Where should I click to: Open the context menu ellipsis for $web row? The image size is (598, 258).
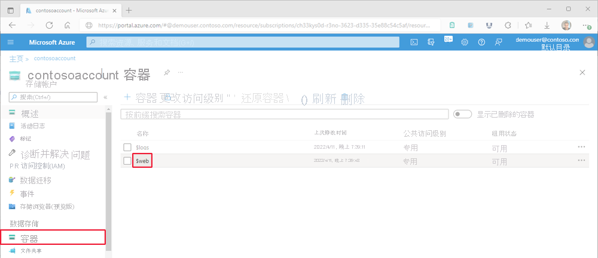581,161
